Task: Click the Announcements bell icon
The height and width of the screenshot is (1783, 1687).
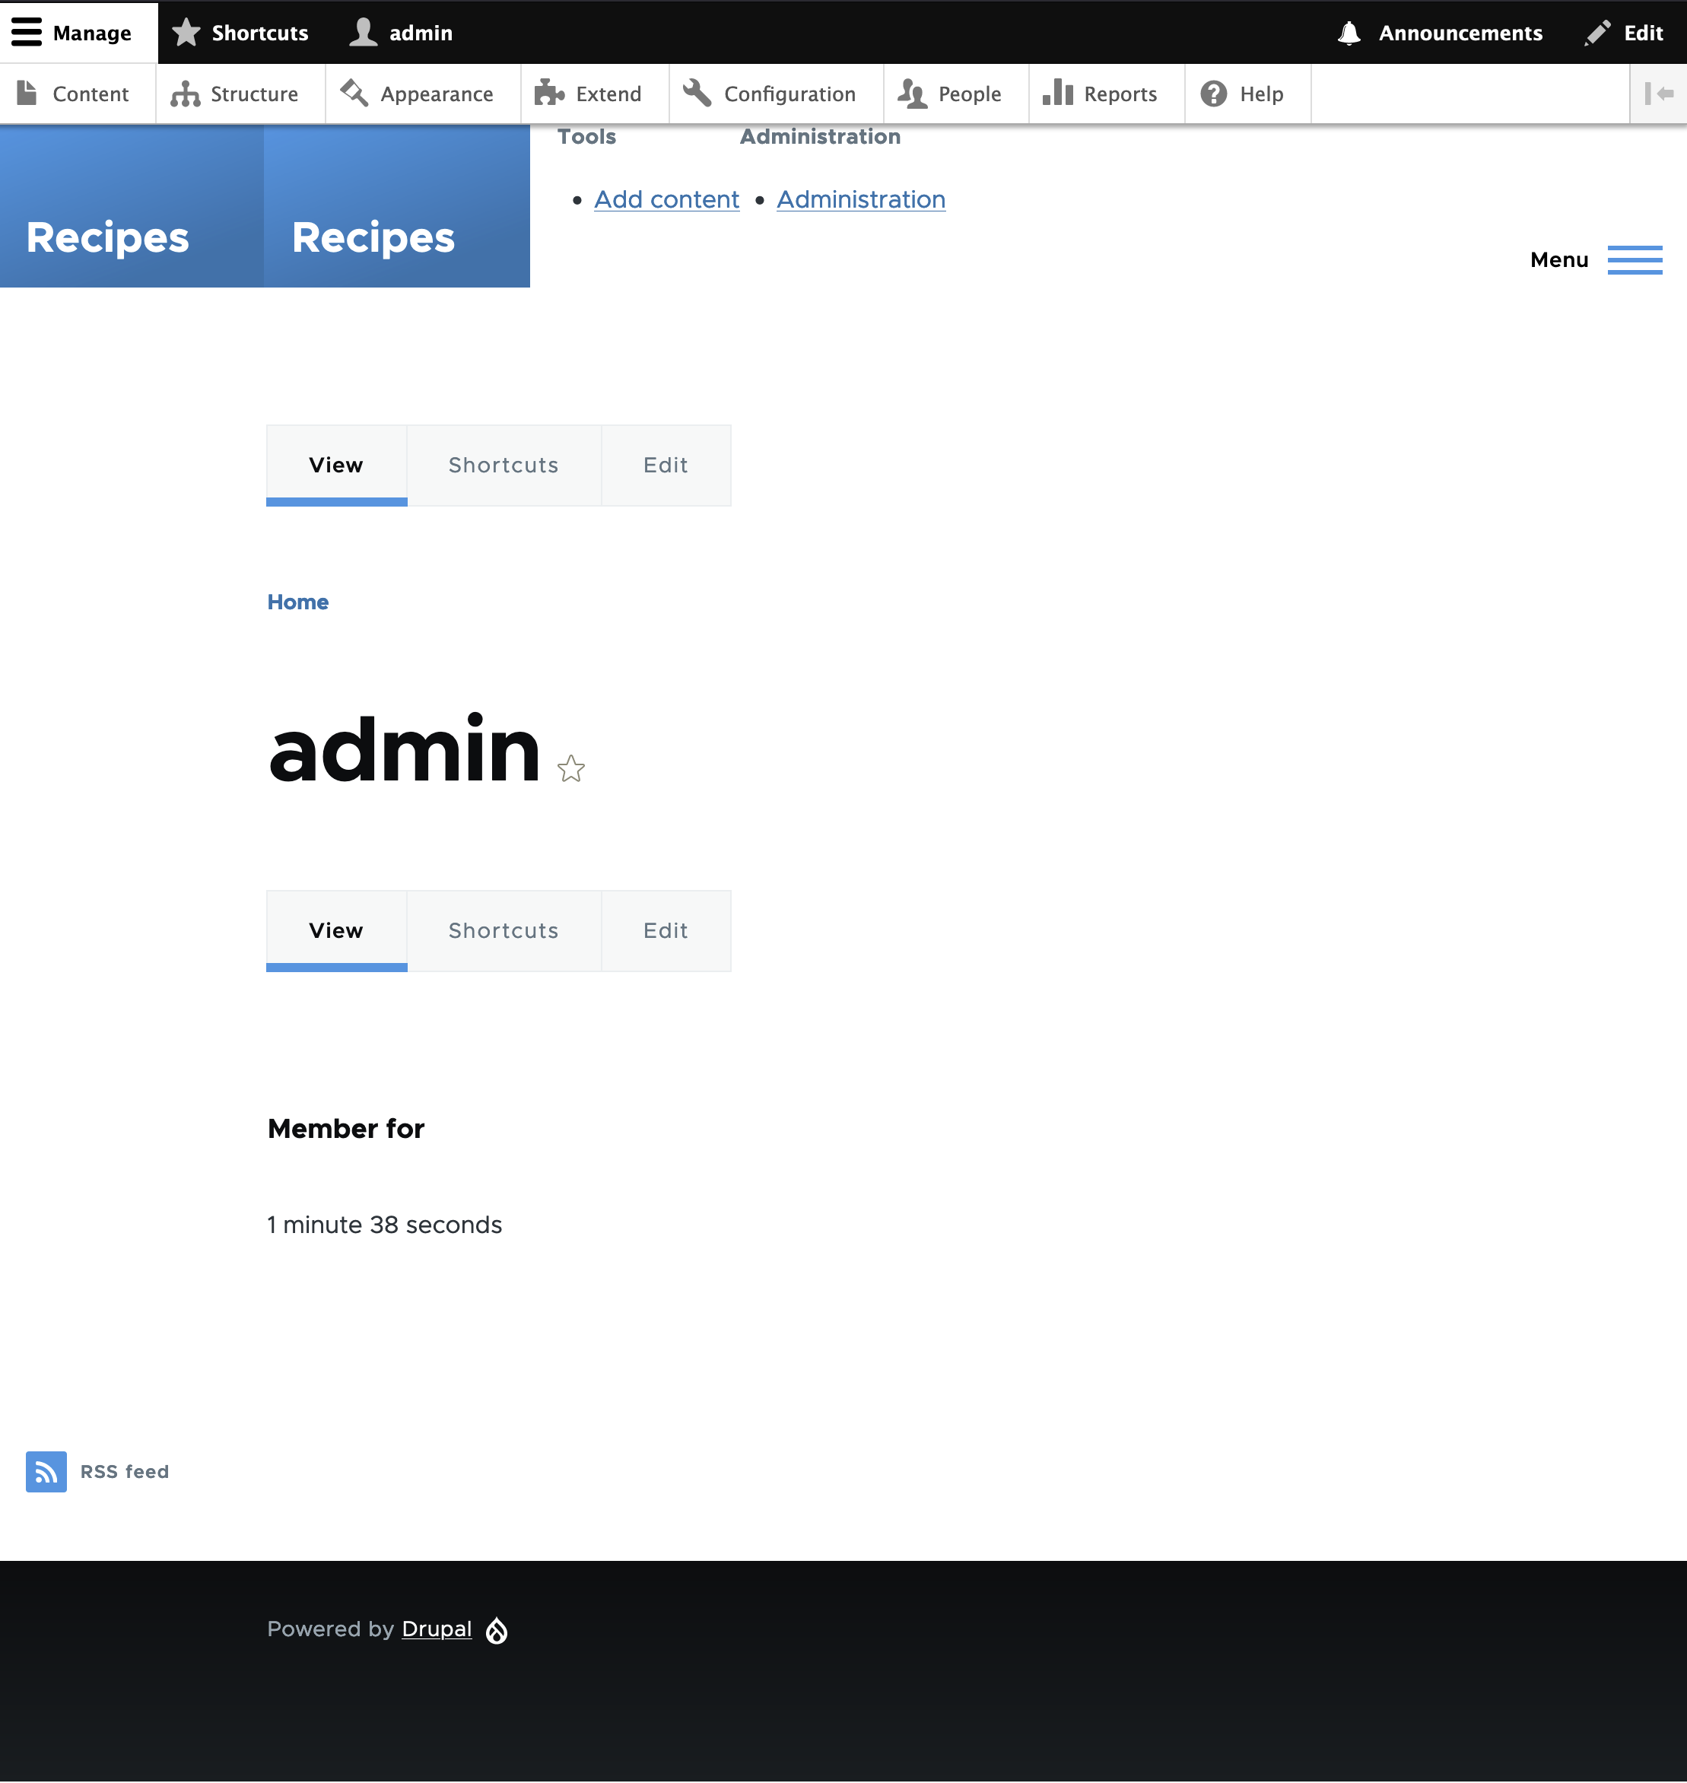Action: pyautogui.click(x=1347, y=33)
